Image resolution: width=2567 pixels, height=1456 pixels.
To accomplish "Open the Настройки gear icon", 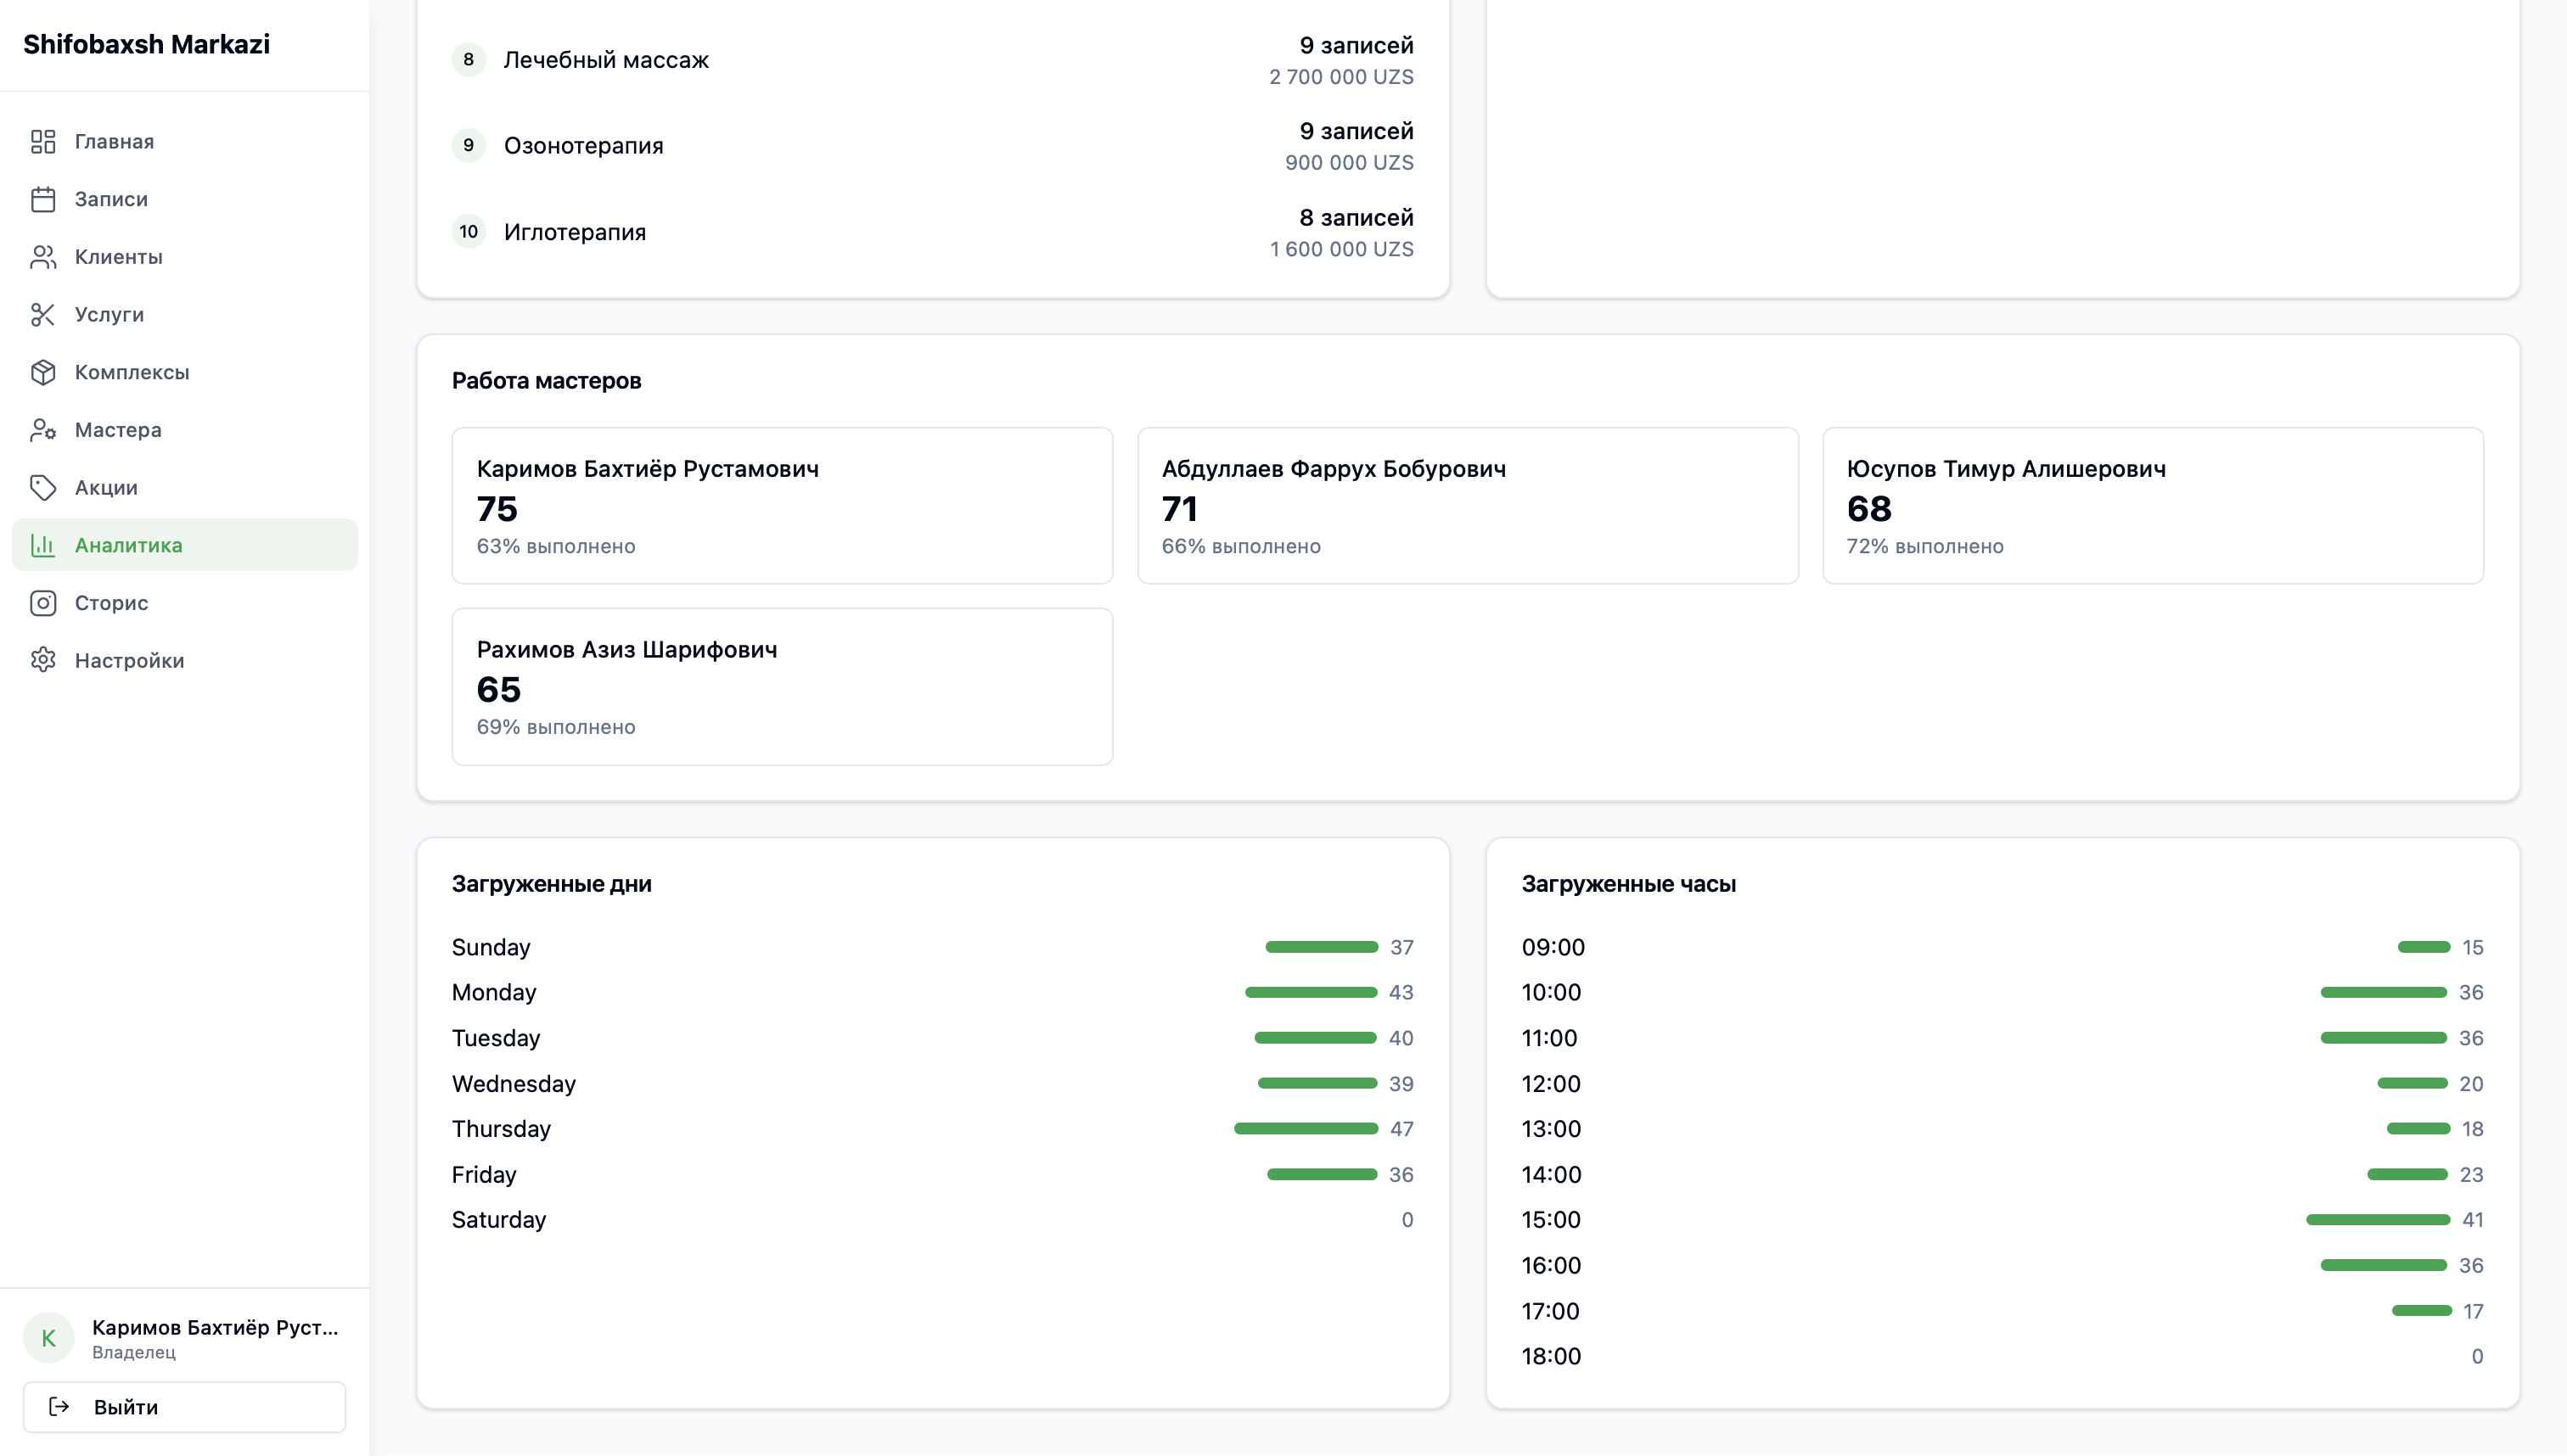I will tap(44, 660).
